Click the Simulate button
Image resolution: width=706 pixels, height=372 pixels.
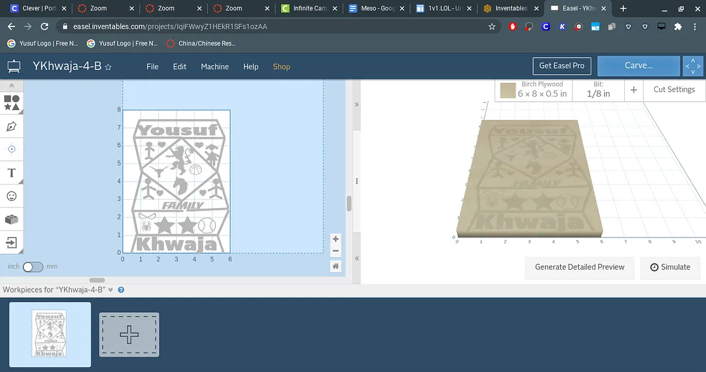click(670, 267)
